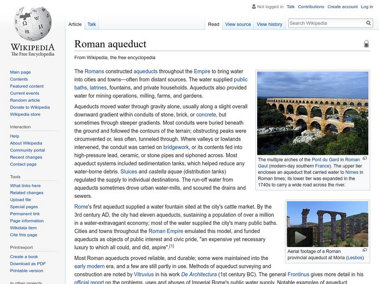379x284 pixels.
Task: Follow the aqueducts link
Action: 145,71
